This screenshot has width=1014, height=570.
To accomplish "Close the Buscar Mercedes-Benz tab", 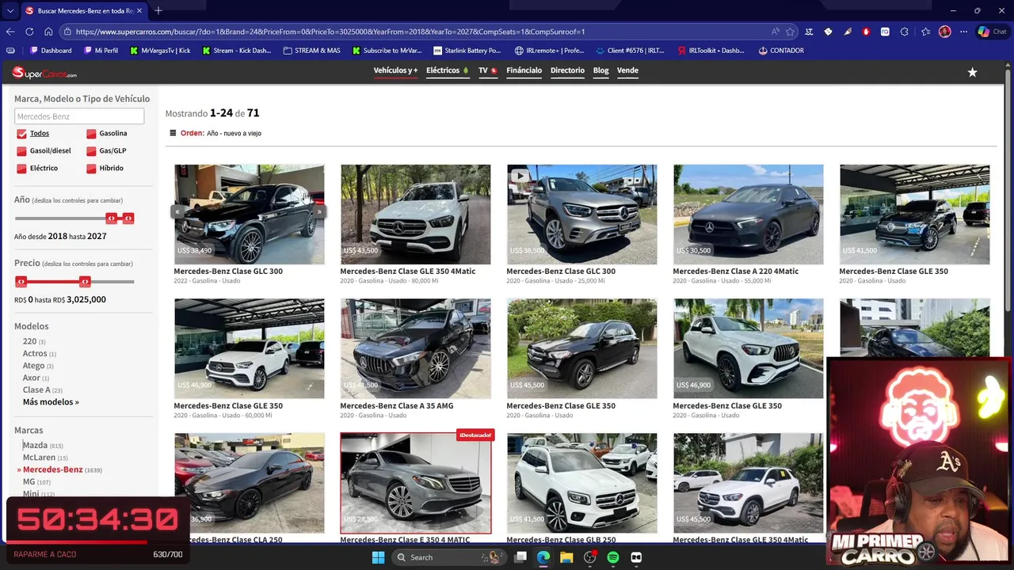I will point(139,11).
